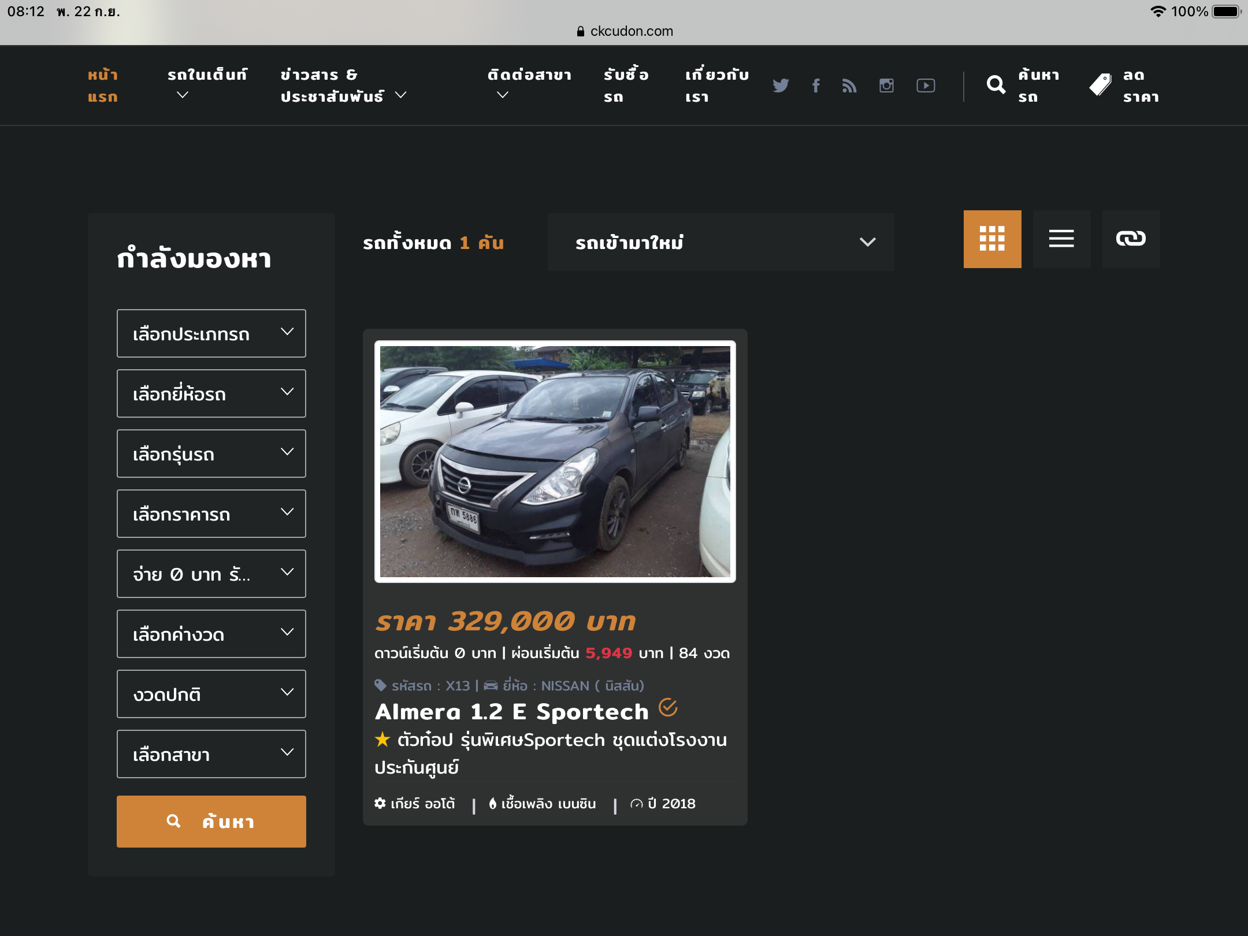Go to หน้าแรก home menu item

tap(103, 86)
